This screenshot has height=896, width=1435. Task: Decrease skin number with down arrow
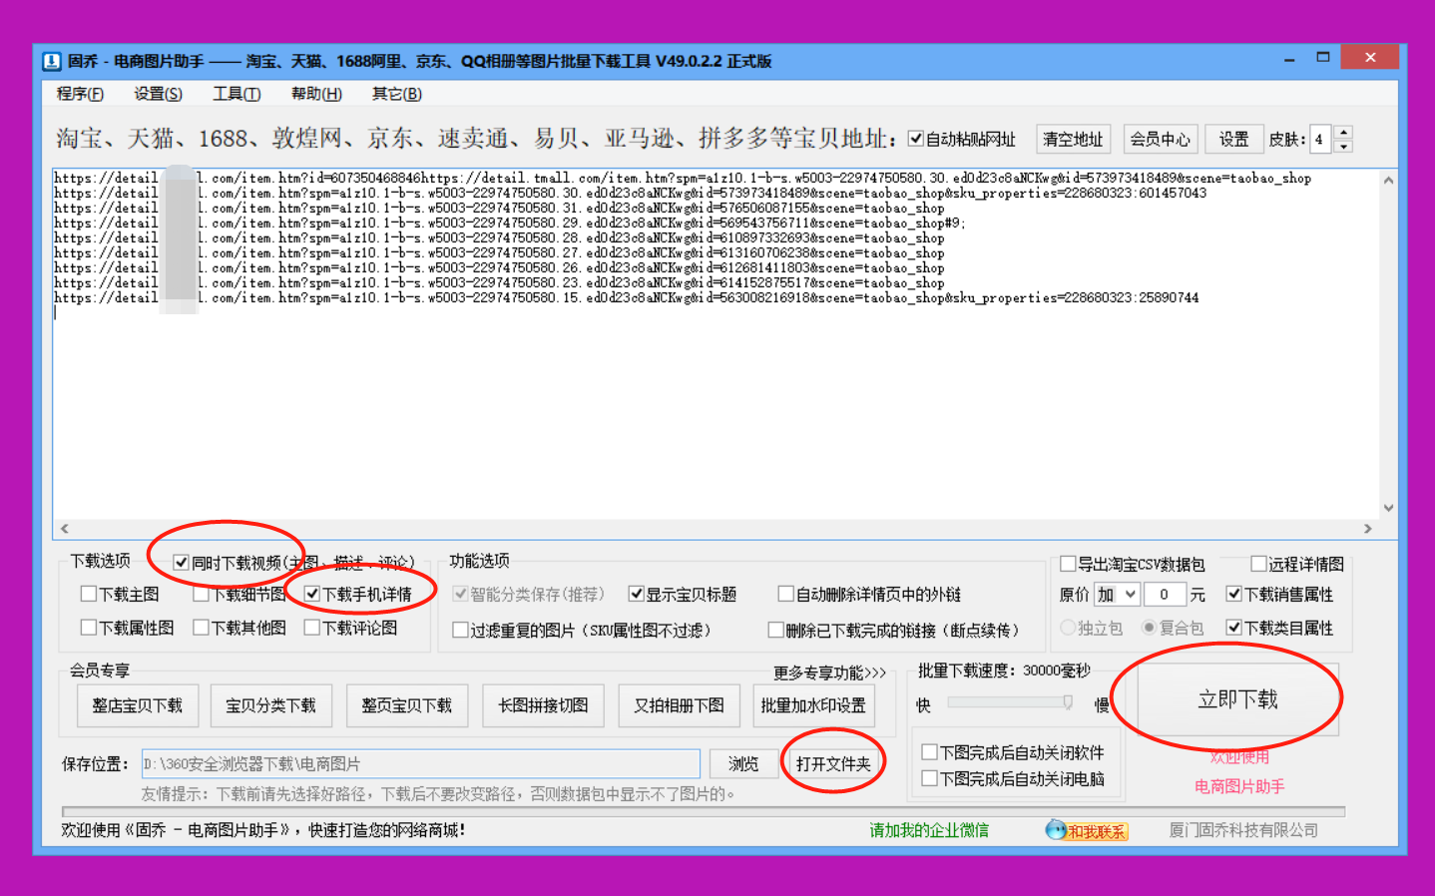pos(1343,146)
